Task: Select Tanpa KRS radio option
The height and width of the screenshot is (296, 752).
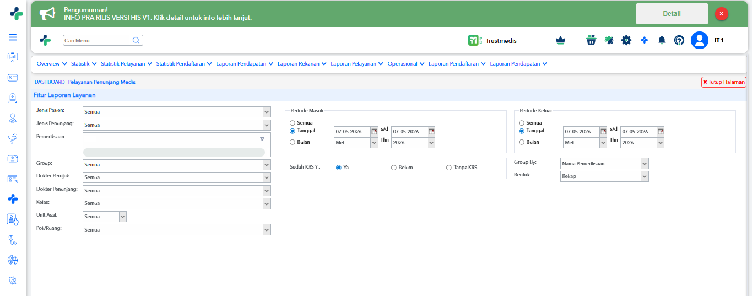Action: tap(449, 168)
